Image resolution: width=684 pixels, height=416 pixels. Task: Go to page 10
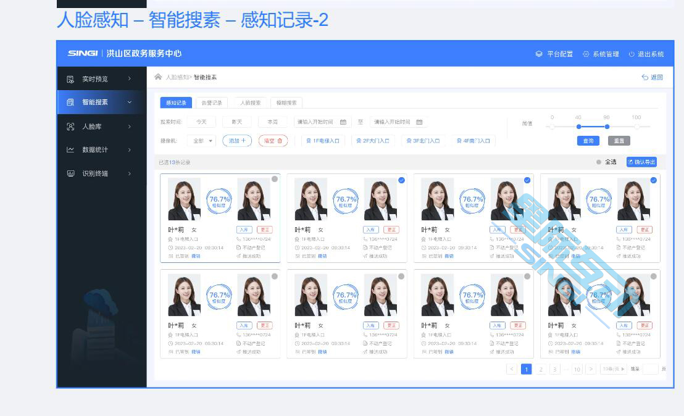(x=577, y=369)
